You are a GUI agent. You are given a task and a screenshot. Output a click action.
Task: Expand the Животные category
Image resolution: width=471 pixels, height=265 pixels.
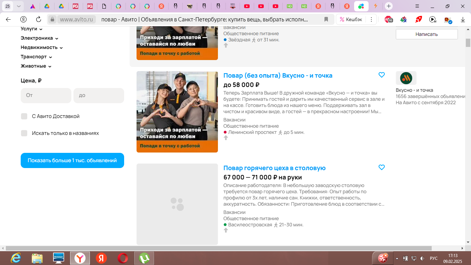[36, 66]
